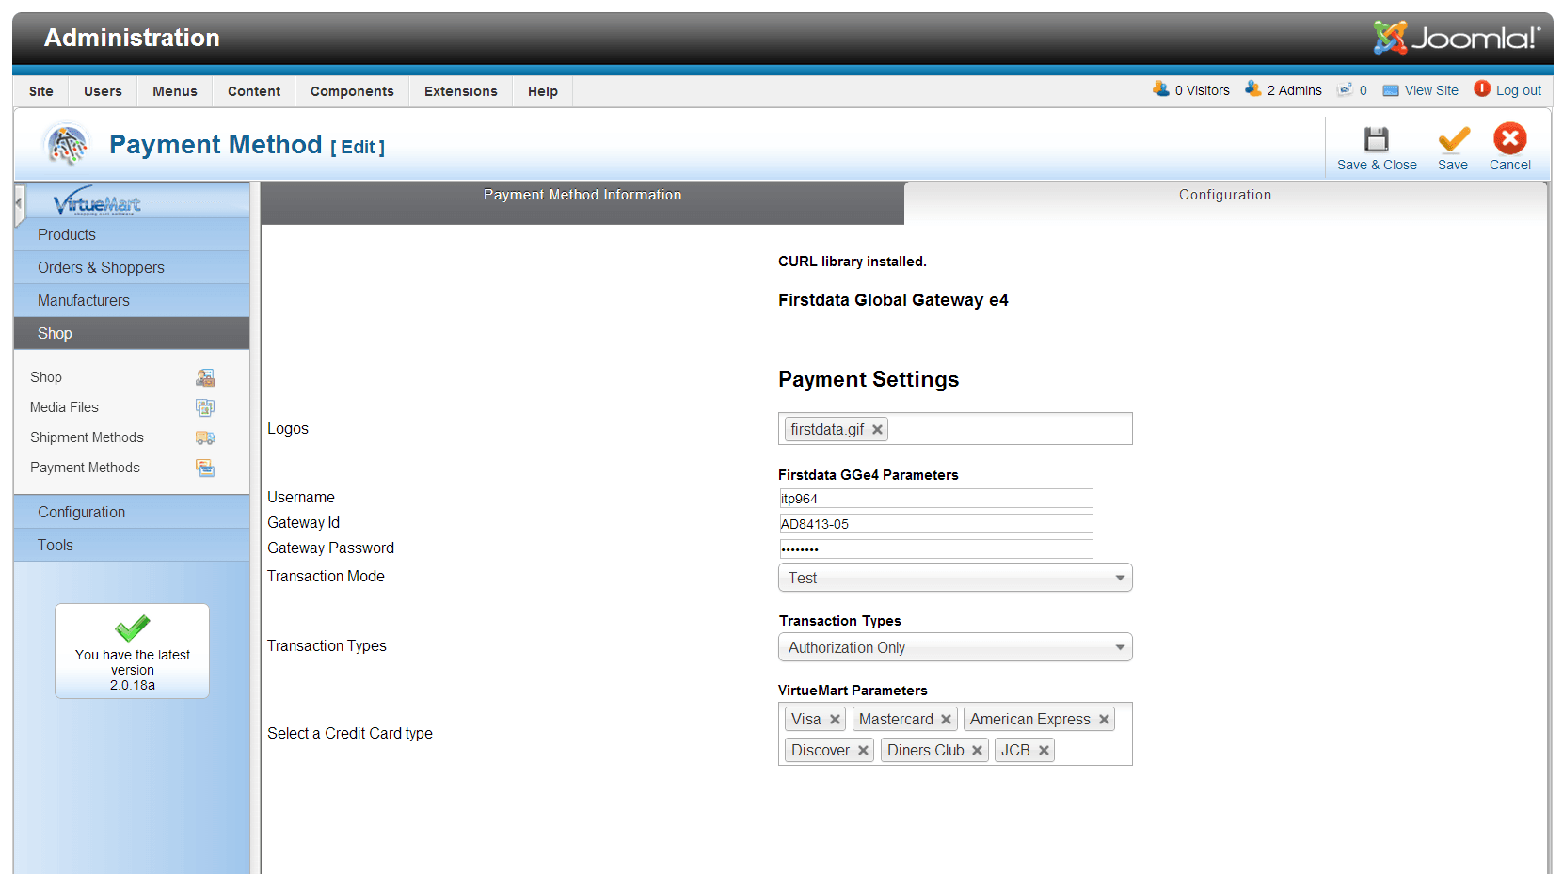Open the Users menu
Image resolution: width=1563 pixels, height=874 pixels.
(x=103, y=91)
